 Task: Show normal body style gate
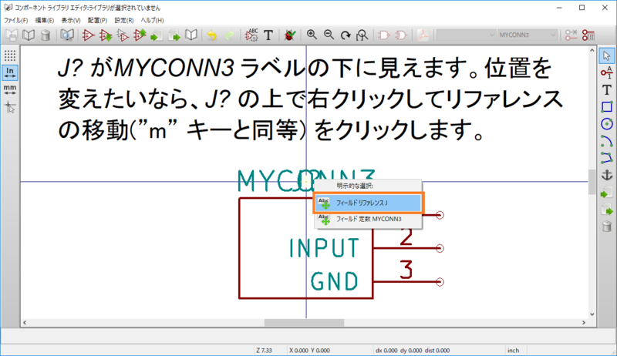(383, 35)
